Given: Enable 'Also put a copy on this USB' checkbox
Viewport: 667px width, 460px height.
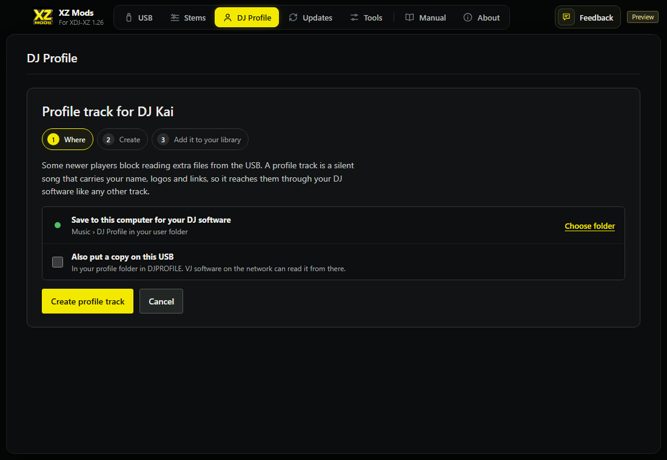Looking at the screenshot, I should [x=58, y=262].
